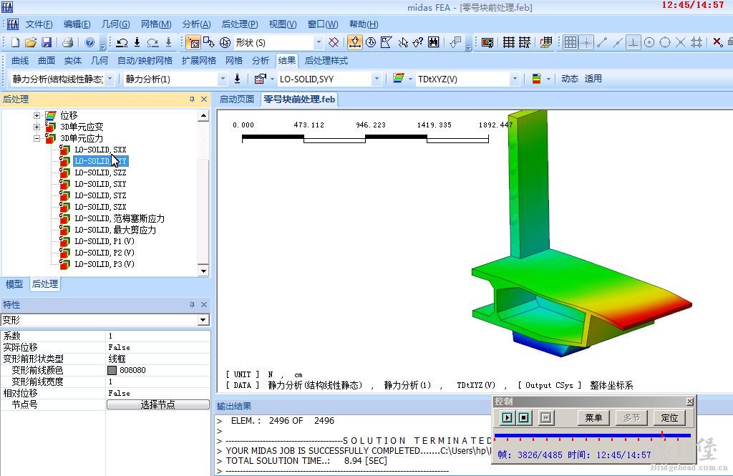Click the tree panel scroll-down arrow

[x=203, y=271]
